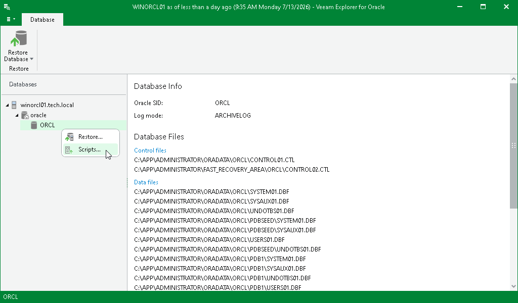Click the Database Info heading
Image resolution: width=518 pixels, height=303 pixels.
click(158, 86)
